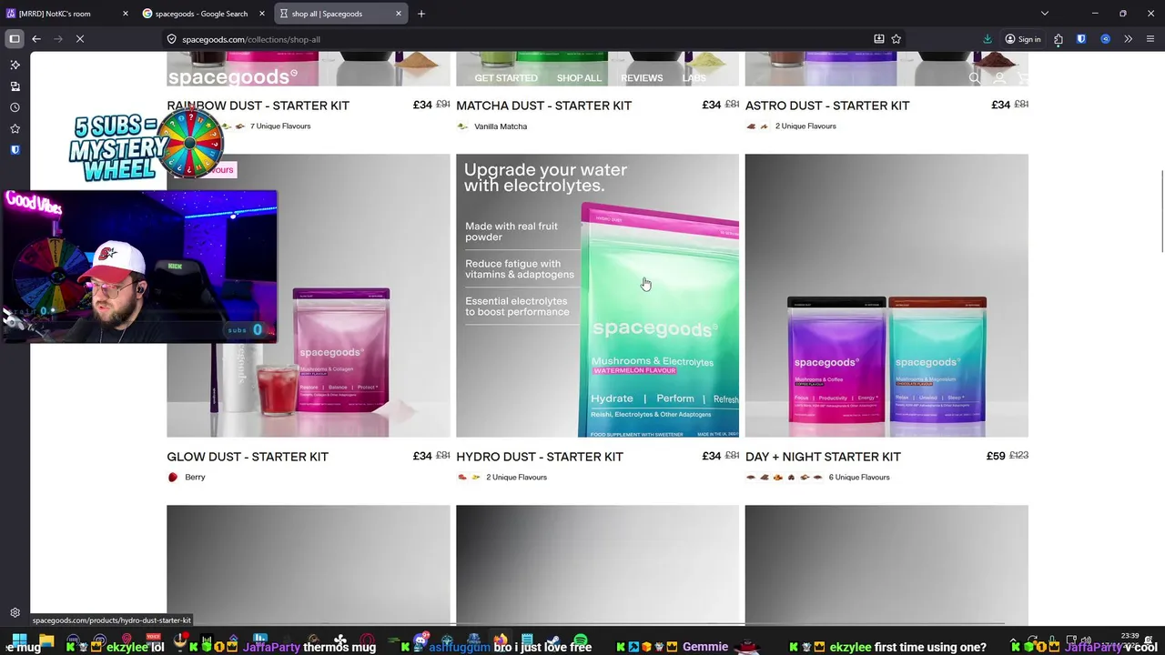
Task: Open the SHOP ALL navigation item
Action: pos(579,78)
